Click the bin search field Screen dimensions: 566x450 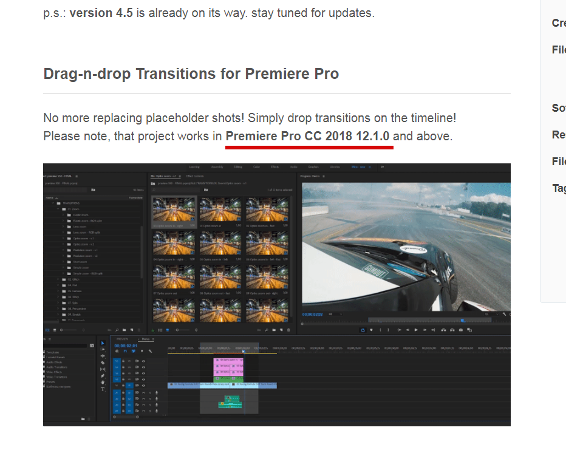(x=176, y=190)
